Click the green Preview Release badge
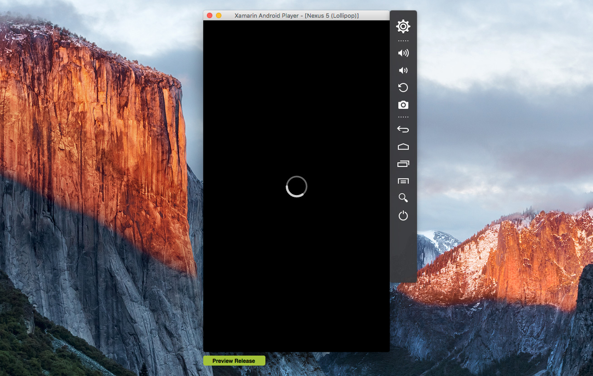 pyautogui.click(x=234, y=361)
